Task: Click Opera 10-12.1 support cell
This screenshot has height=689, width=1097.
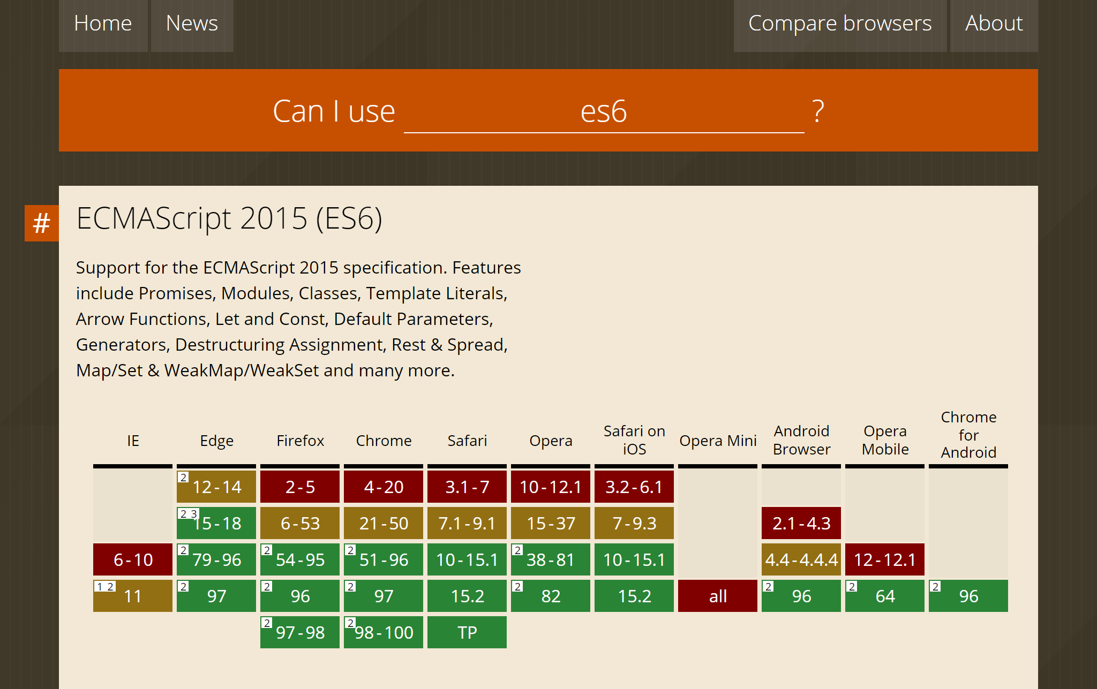Action: tap(551, 487)
